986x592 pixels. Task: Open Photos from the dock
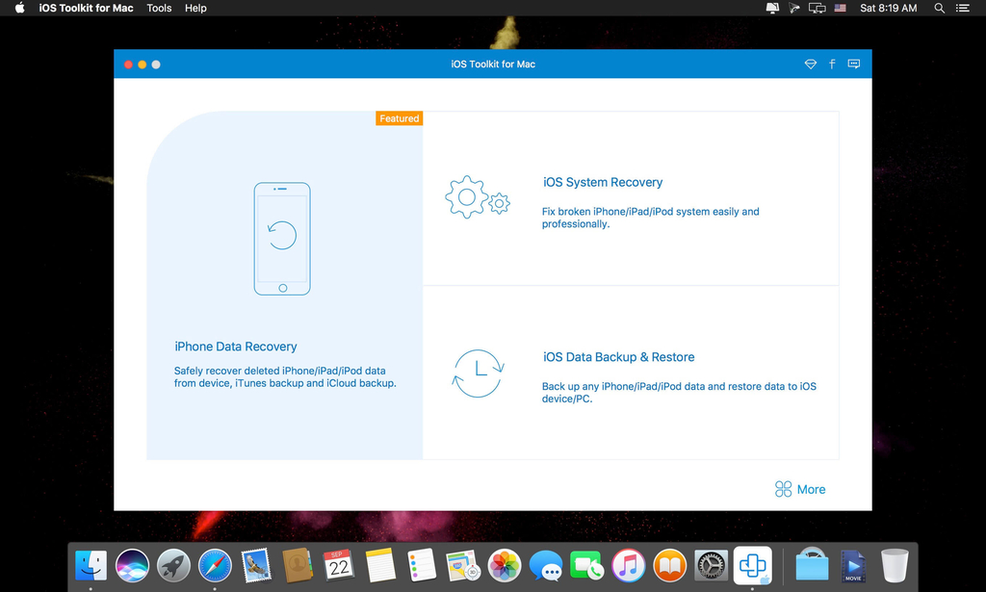coord(505,566)
